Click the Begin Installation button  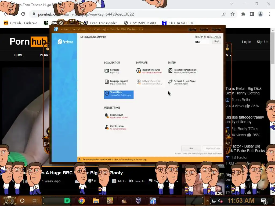(212, 148)
